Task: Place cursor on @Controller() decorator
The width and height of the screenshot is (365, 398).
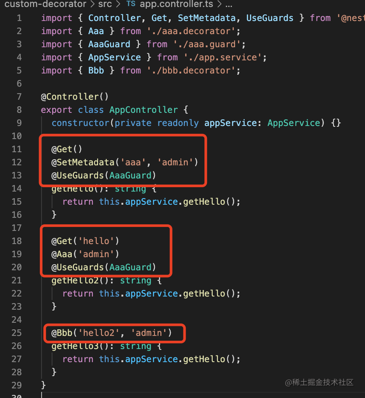Action: tap(75, 97)
